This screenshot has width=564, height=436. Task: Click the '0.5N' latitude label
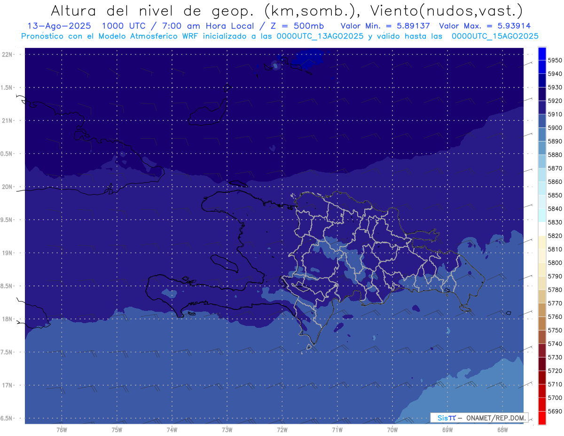7,154
